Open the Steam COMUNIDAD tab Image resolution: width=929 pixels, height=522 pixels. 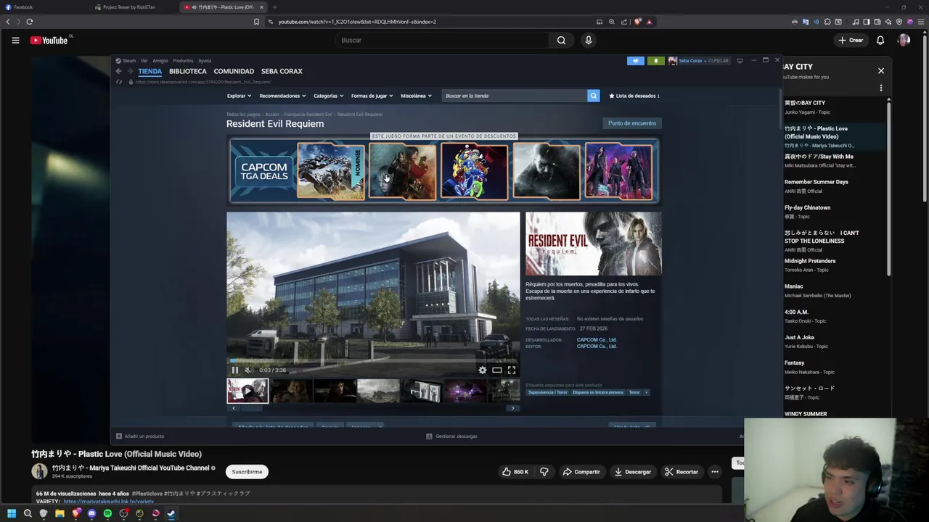tap(234, 71)
